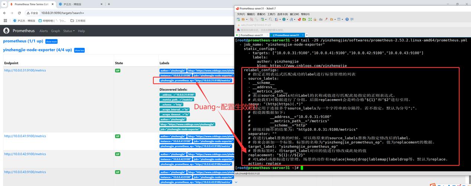Open the browser apps grid icon in bookmarks bar
471x186 pixels.
point(5,21)
